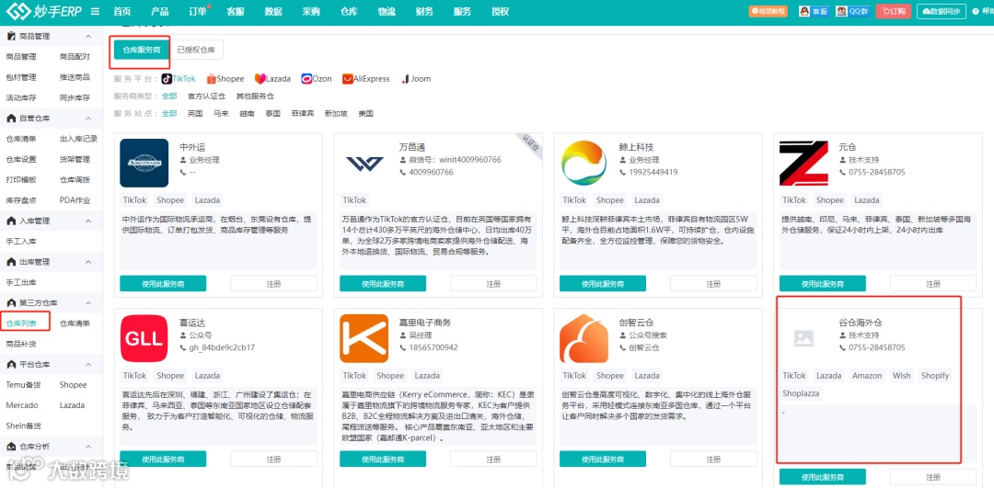Filter service site by 美国
This screenshot has width=994, height=488.
[x=365, y=113]
